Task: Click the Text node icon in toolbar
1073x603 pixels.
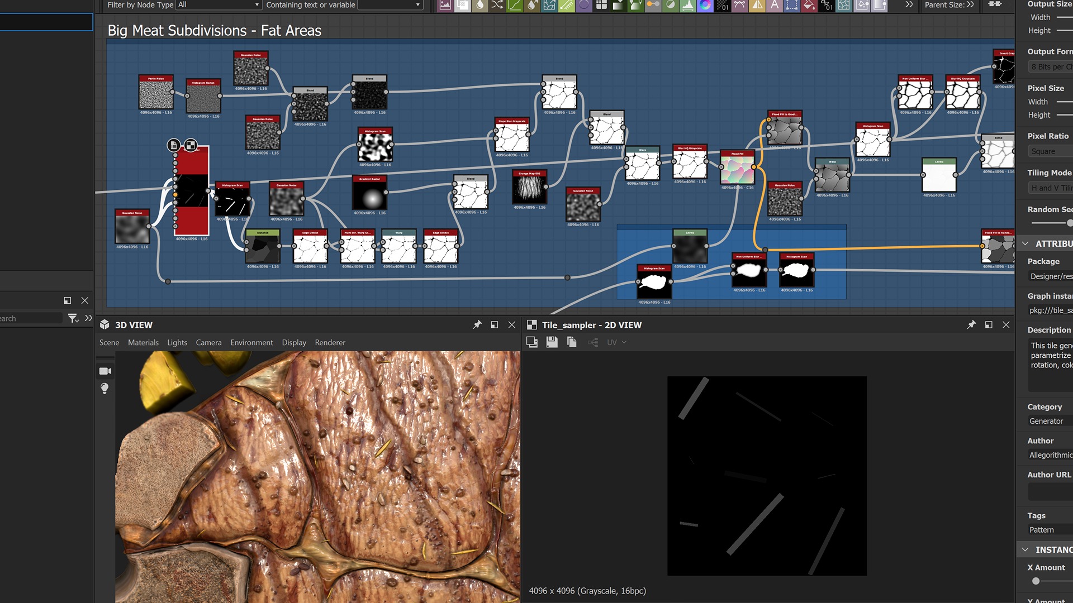Action: tap(774, 5)
